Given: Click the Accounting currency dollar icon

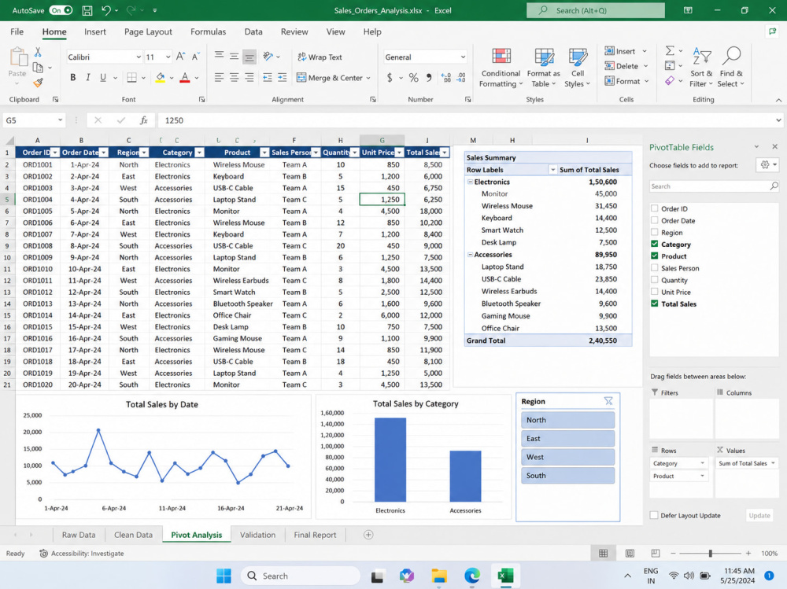Looking at the screenshot, I should (x=390, y=78).
